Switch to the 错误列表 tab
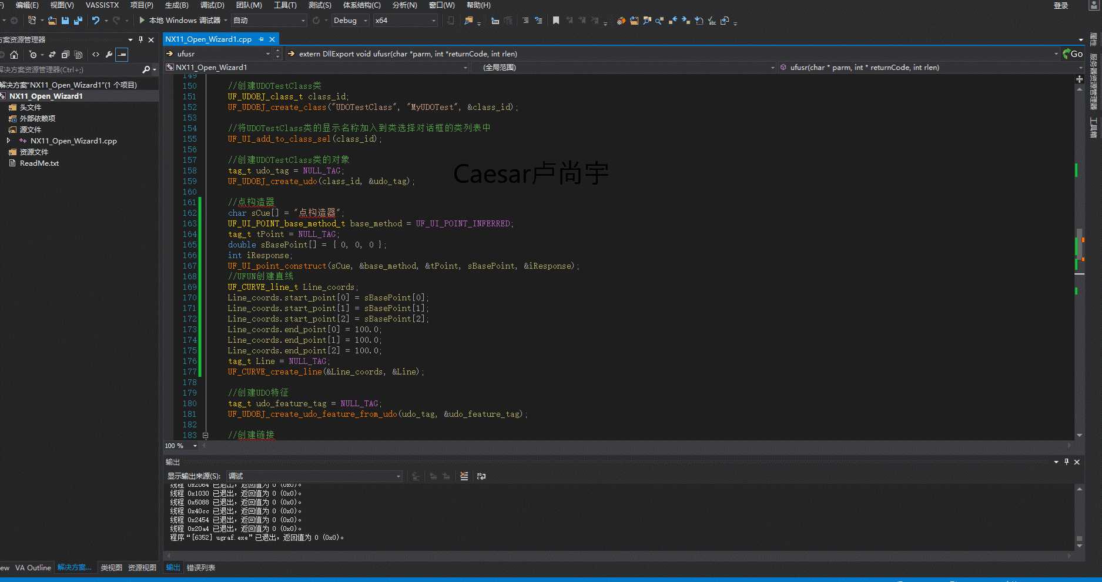1102x582 pixels. [201, 568]
